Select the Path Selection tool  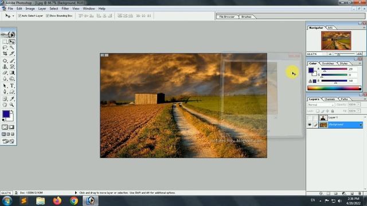tap(5, 86)
